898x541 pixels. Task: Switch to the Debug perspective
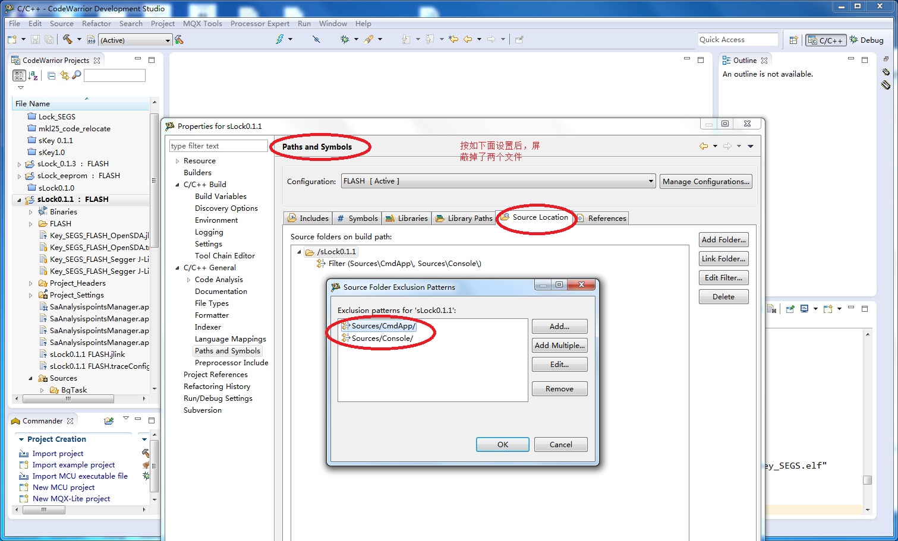(867, 40)
